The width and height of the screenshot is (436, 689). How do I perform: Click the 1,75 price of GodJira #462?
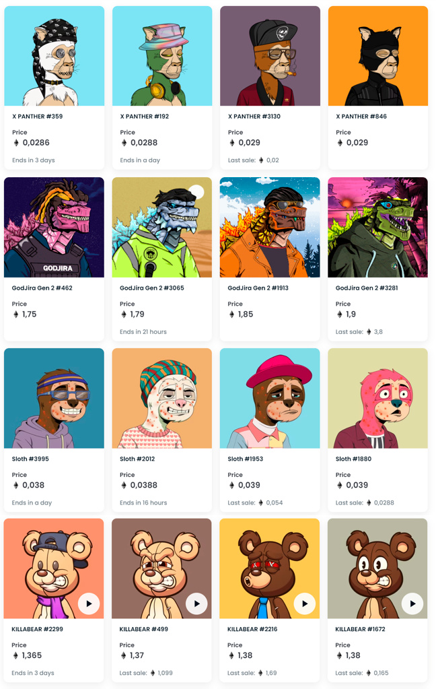[30, 314]
